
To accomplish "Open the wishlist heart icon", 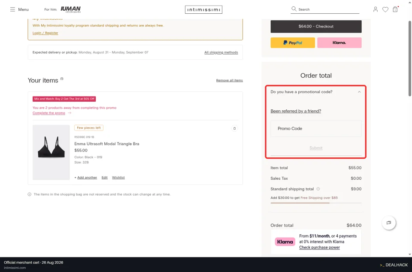I will [385, 9].
